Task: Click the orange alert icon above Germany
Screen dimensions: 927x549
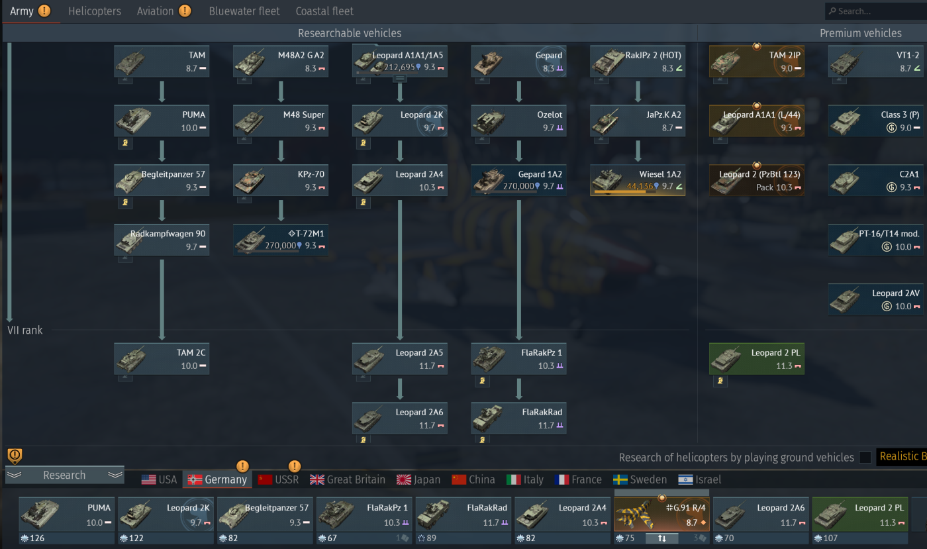Action: click(242, 466)
